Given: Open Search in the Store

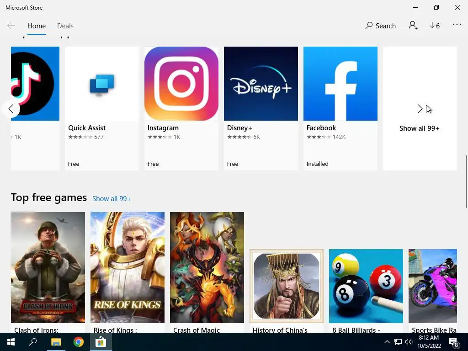Looking at the screenshot, I should point(380,26).
